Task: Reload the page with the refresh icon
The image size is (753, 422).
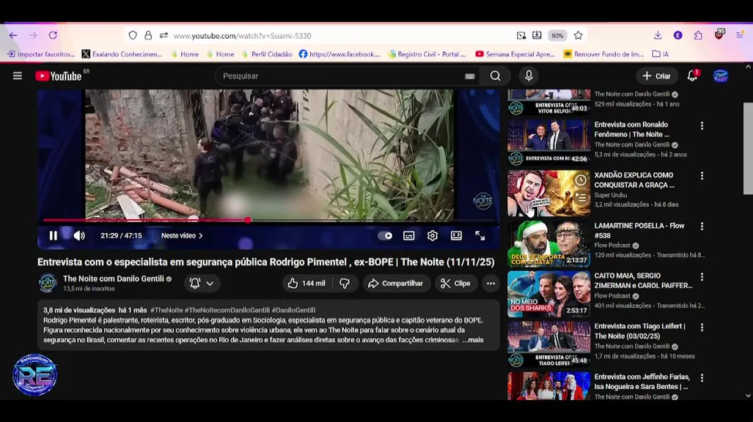Action: [53, 36]
